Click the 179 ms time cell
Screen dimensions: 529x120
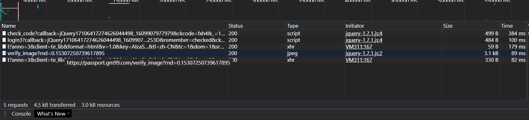[x=517, y=47]
